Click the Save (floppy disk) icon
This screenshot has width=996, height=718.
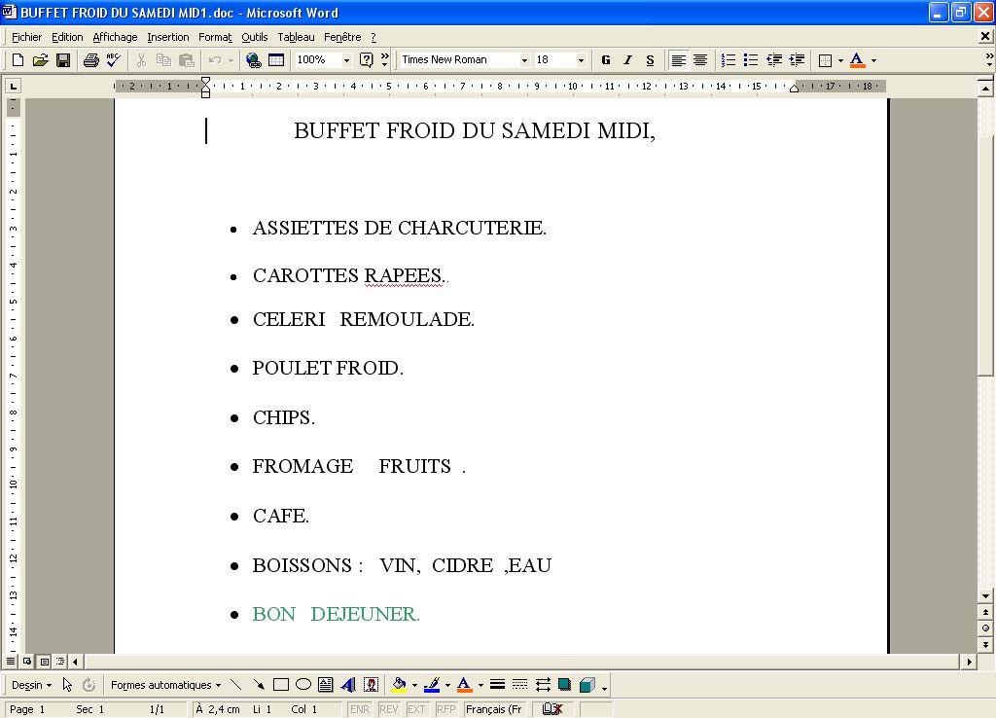point(63,60)
